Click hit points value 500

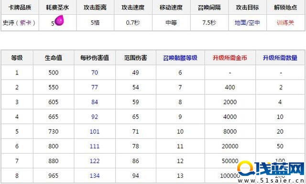click(53, 72)
